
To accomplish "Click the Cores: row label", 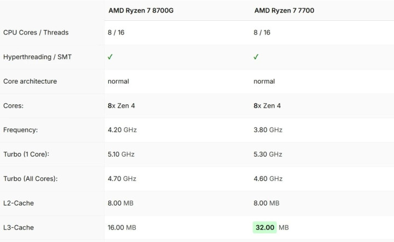I will tap(14, 105).
